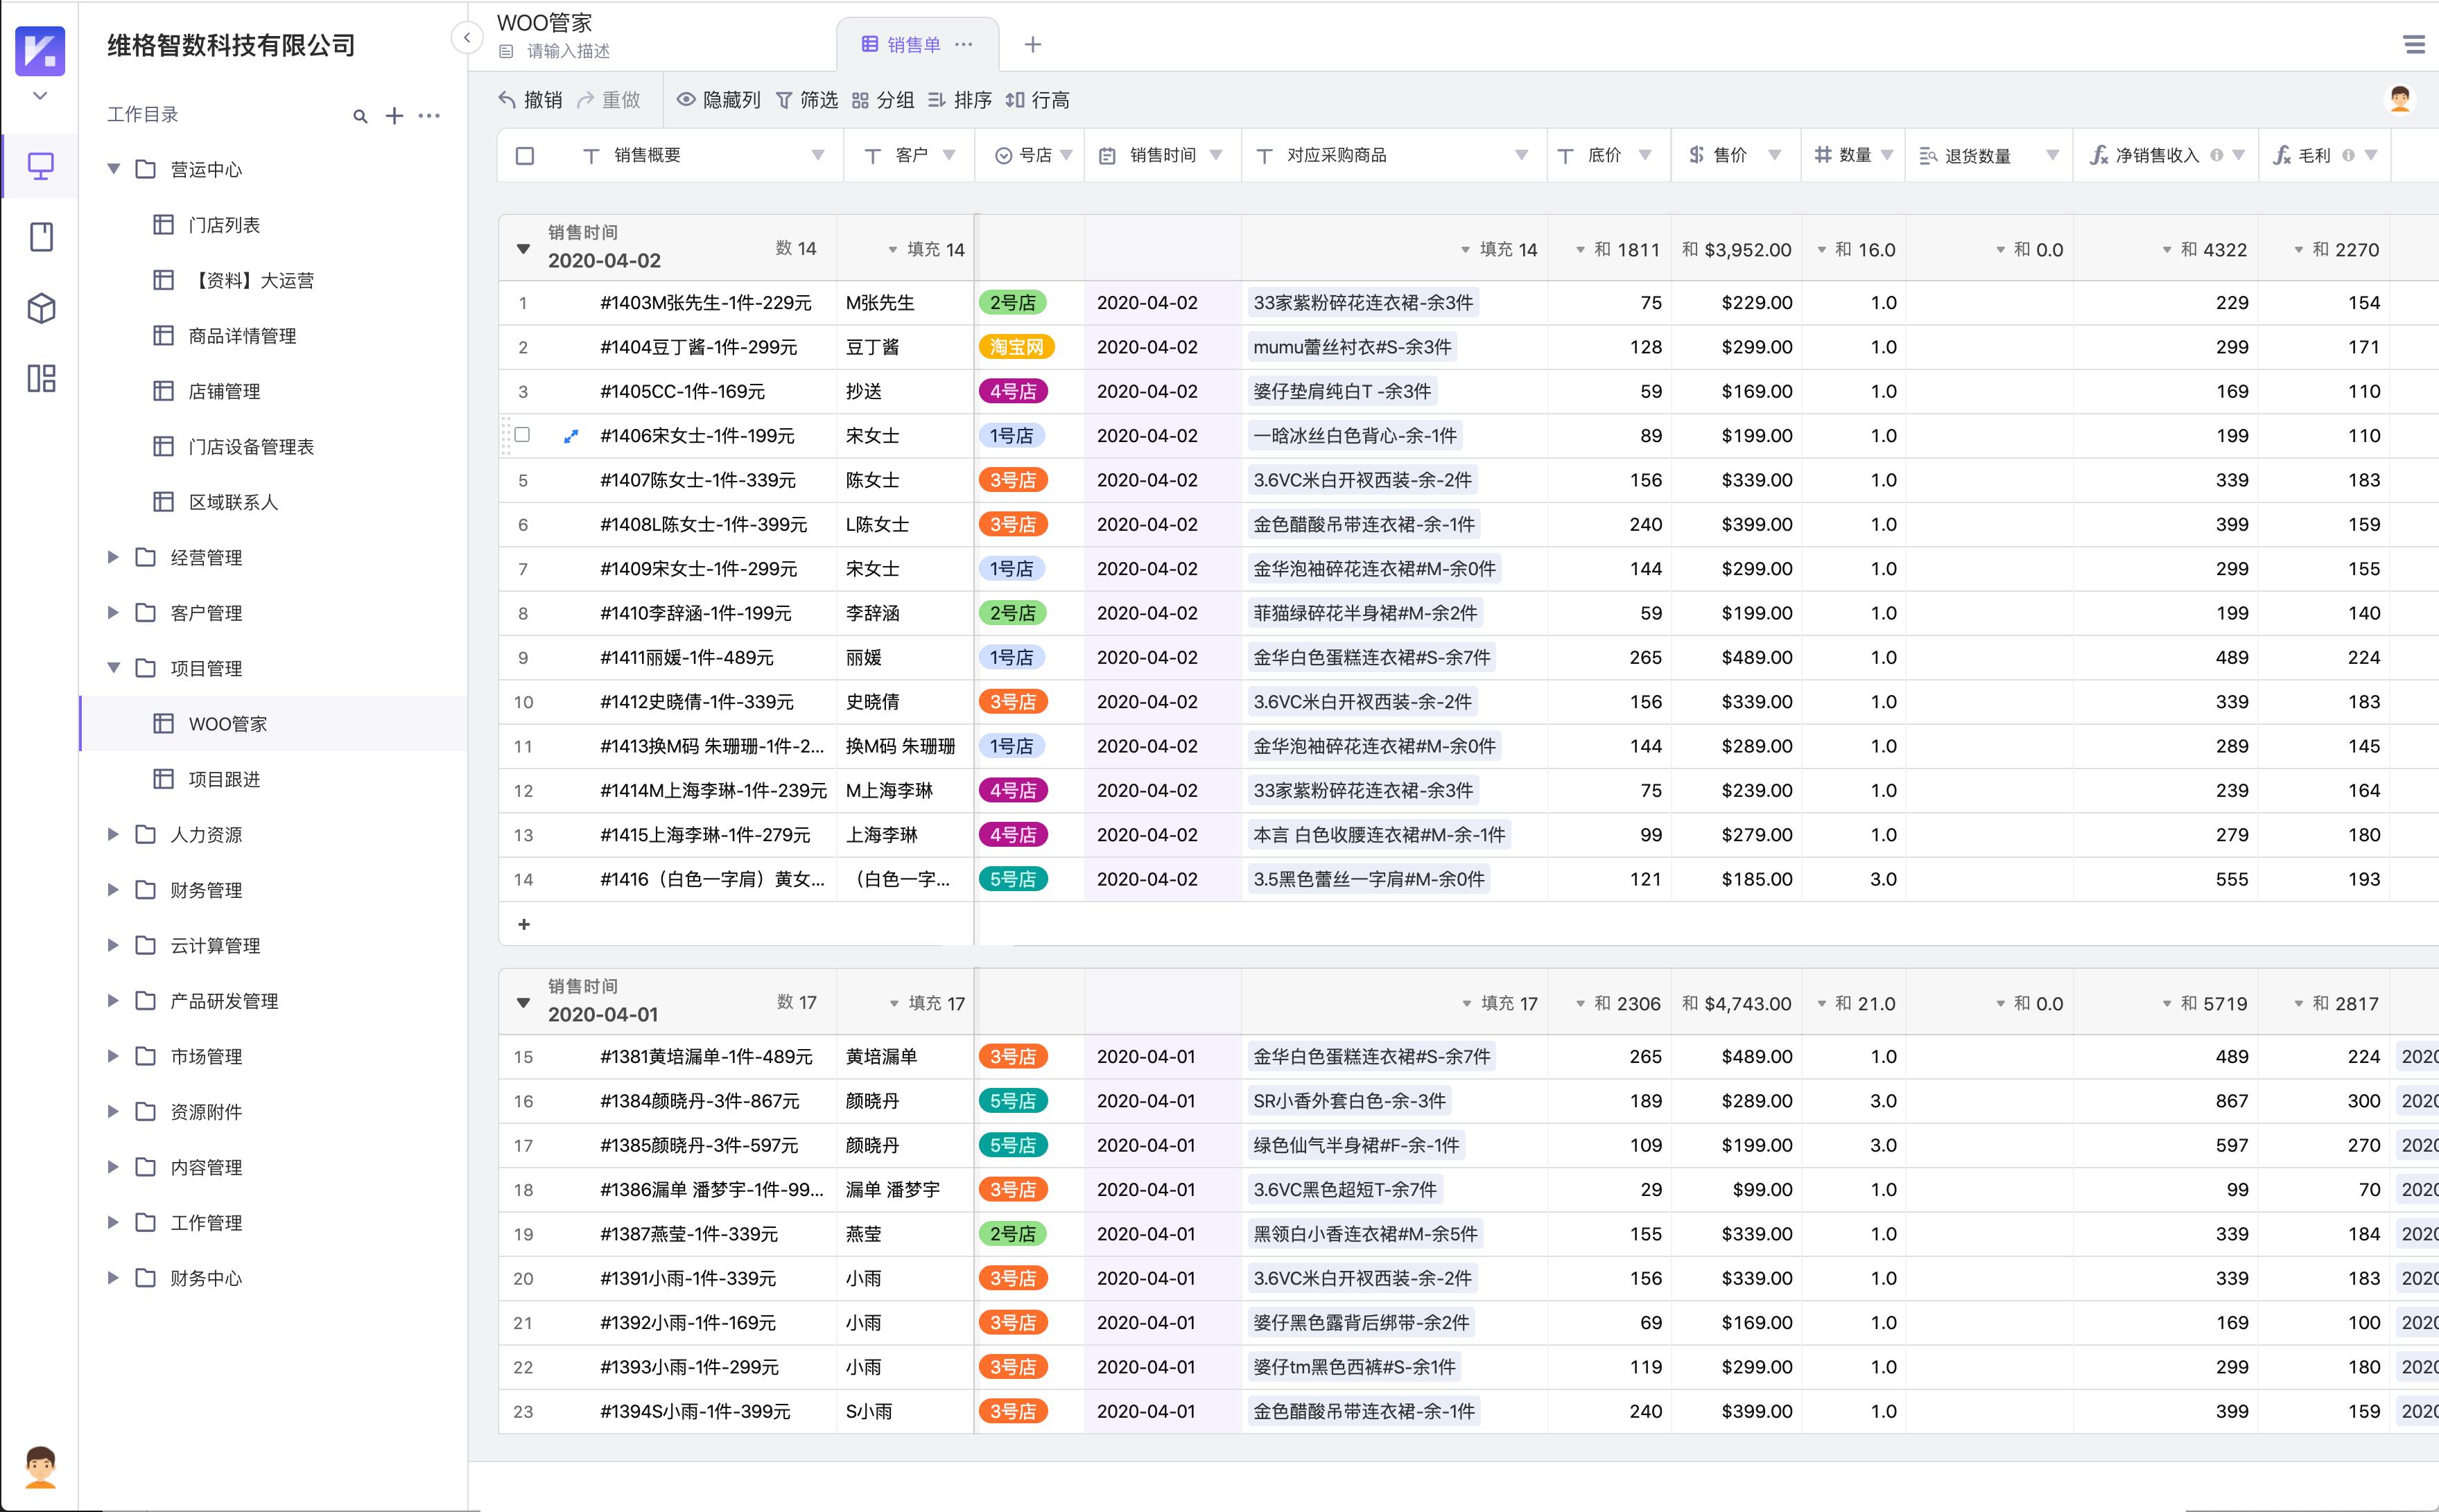Click the search icon in the work directory

pyautogui.click(x=360, y=116)
